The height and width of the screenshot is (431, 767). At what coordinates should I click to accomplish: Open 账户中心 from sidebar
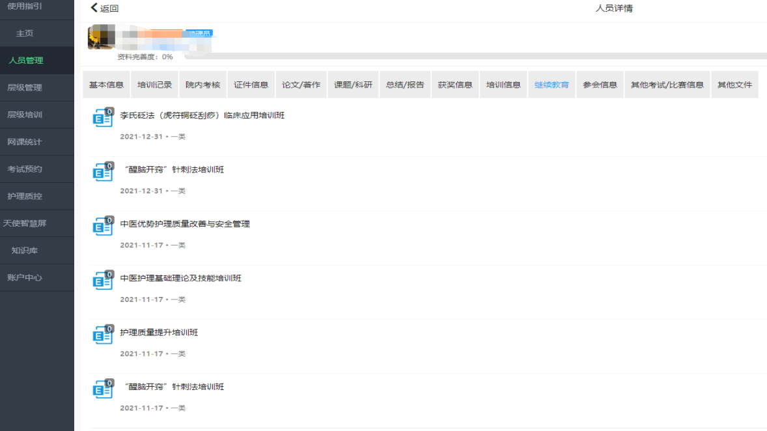(25, 277)
